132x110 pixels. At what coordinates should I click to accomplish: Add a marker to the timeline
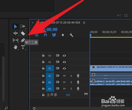(x=63, y=35)
